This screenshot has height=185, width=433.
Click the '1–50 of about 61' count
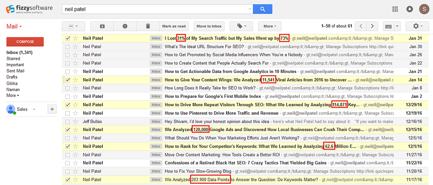(x=337, y=26)
